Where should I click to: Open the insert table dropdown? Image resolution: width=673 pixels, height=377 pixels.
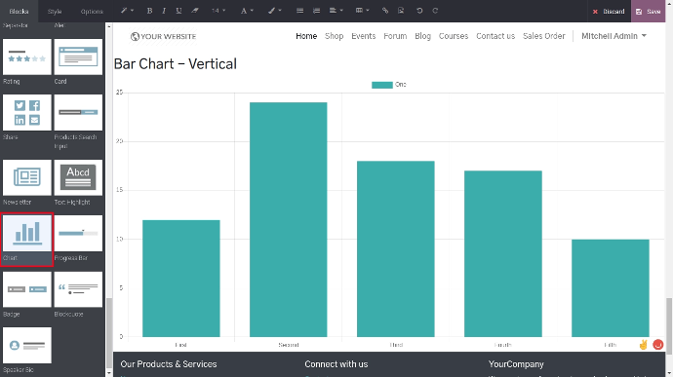362,11
